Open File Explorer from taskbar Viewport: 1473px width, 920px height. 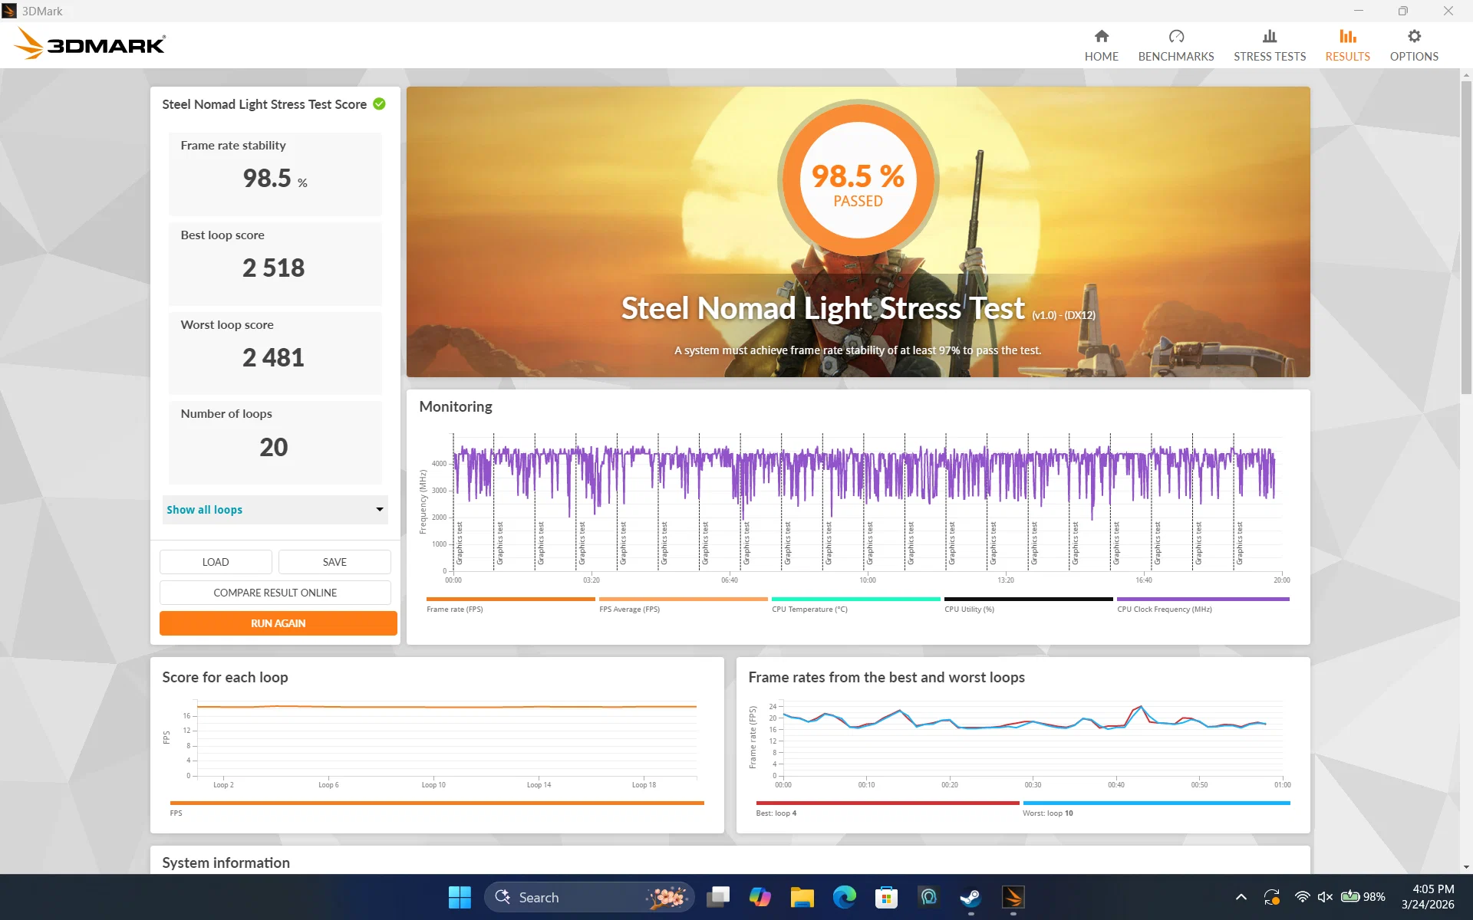coord(802,897)
